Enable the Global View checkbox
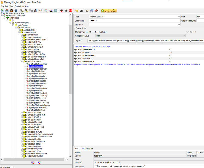 [12, 167]
